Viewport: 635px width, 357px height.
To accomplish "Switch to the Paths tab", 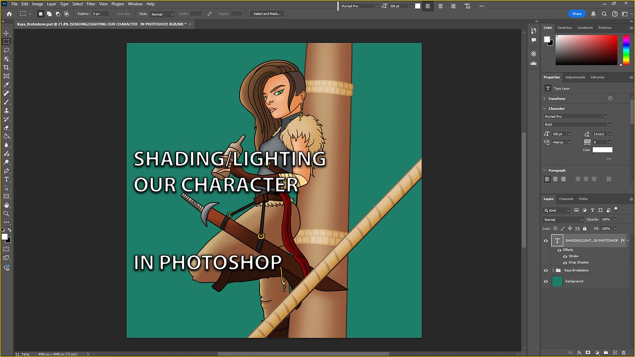I will point(583,199).
